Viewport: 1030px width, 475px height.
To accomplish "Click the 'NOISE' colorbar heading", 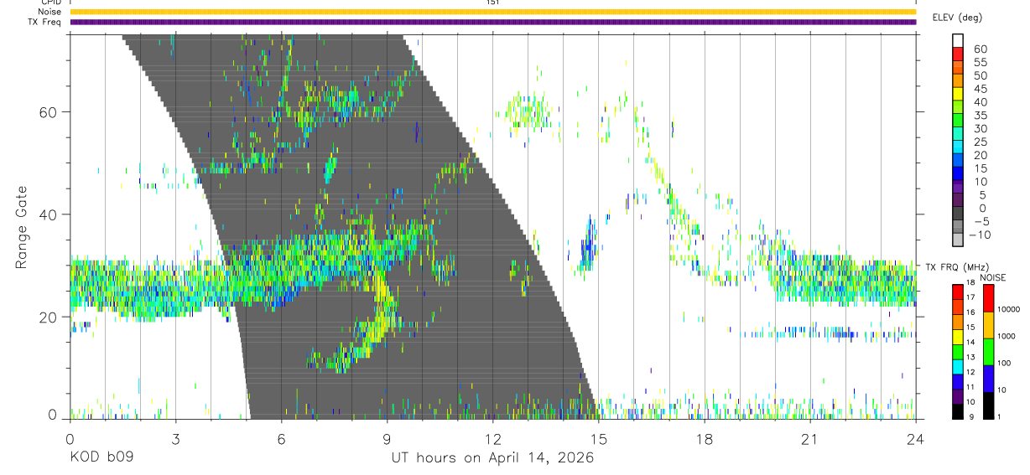I will tap(993, 278).
